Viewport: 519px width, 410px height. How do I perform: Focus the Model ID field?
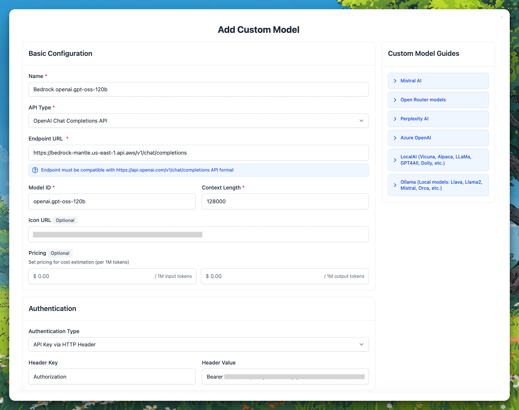pos(112,202)
